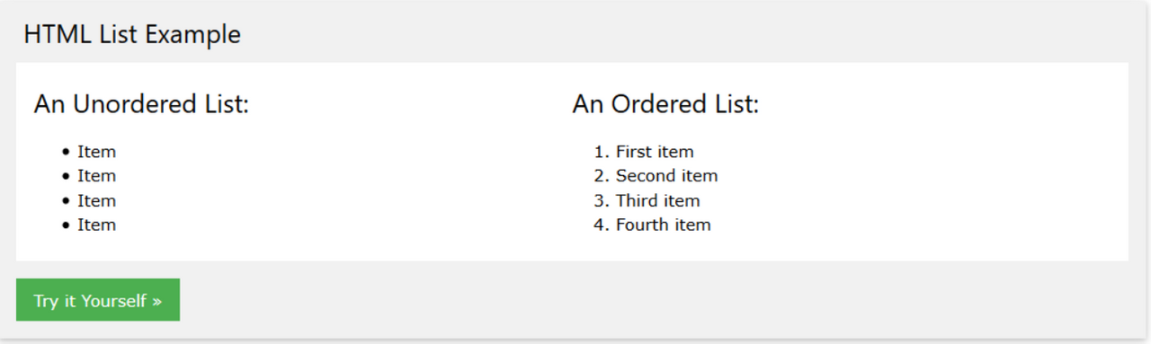The width and height of the screenshot is (1151, 344).
Task: Select the Second item list entry
Action: (666, 176)
